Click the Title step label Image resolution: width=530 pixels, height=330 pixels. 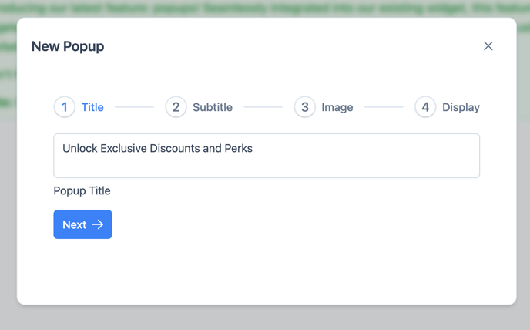click(x=92, y=107)
